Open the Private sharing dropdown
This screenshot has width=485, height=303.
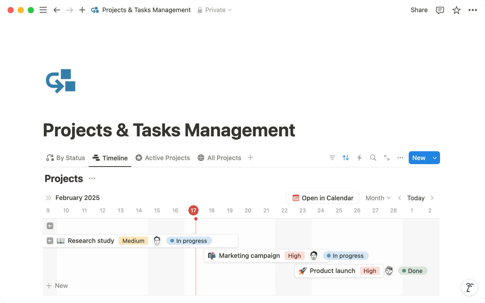[x=215, y=10]
